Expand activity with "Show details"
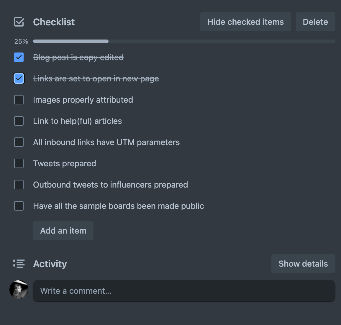Image resolution: width=341 pixels, height=325 pixels. pyautogui.click(x=303, y=264)
